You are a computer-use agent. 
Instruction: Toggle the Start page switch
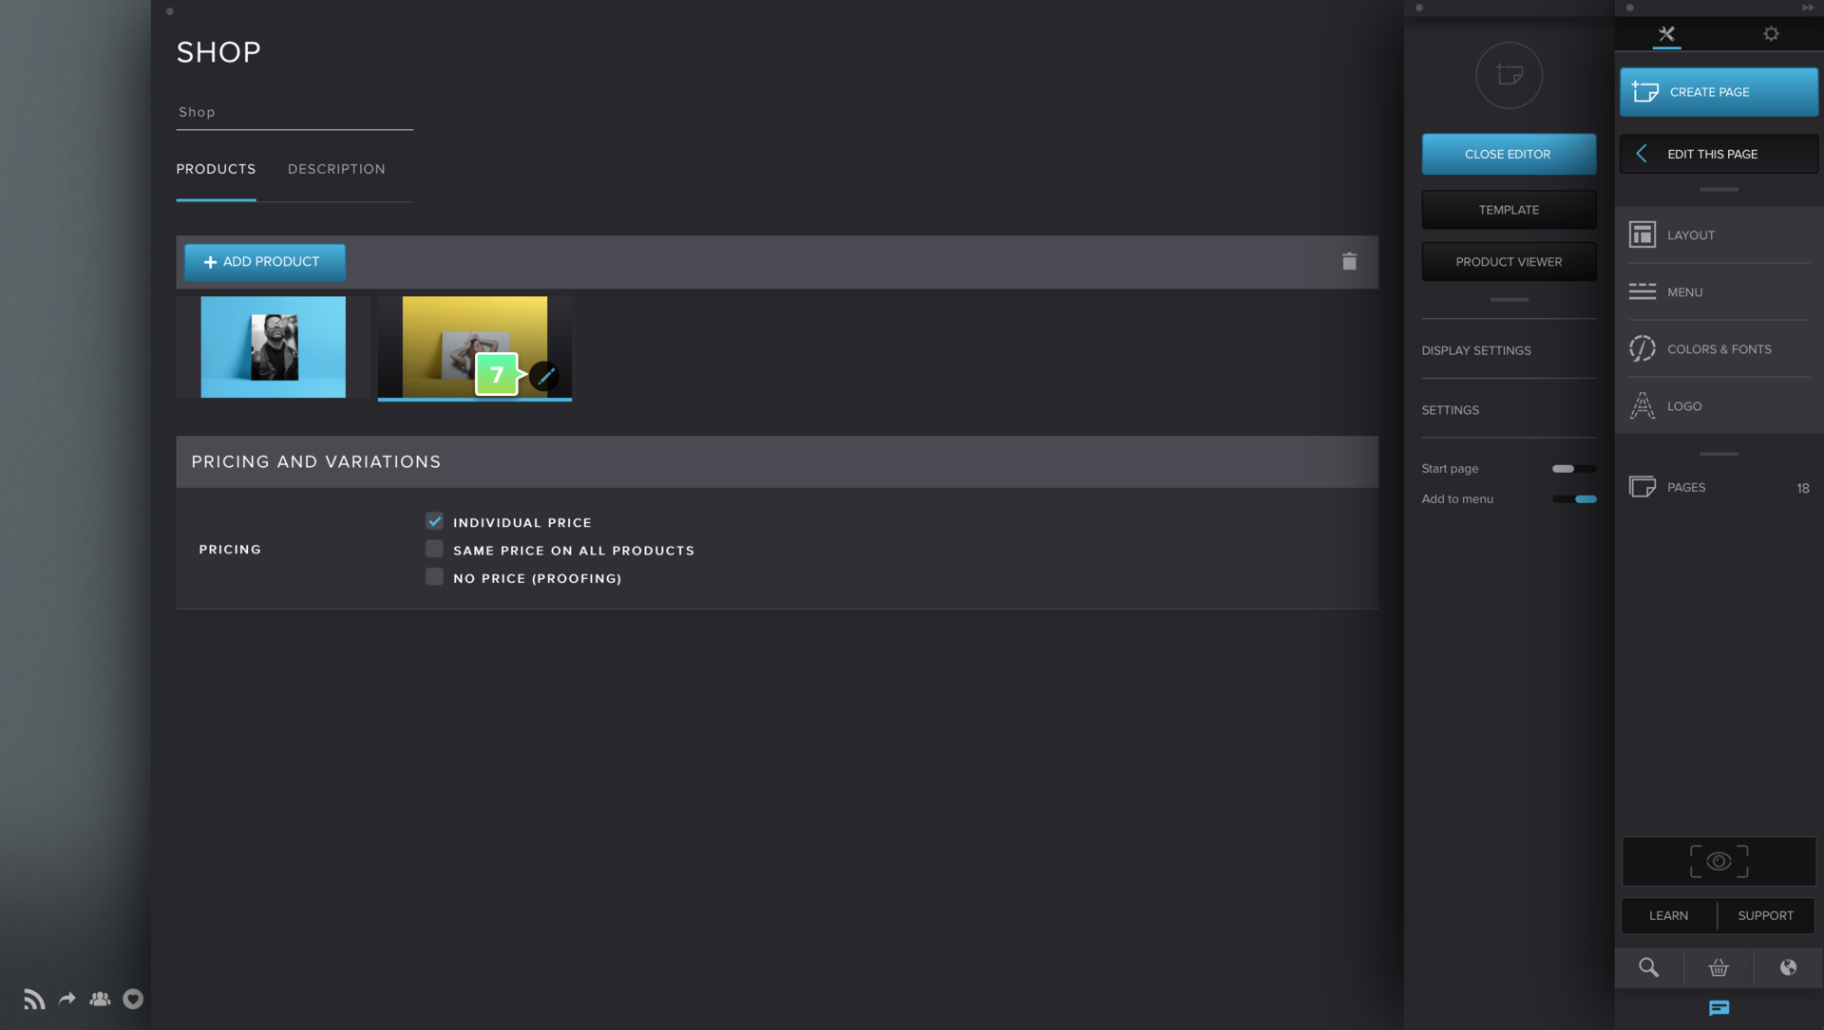[x=1574, y=469]
